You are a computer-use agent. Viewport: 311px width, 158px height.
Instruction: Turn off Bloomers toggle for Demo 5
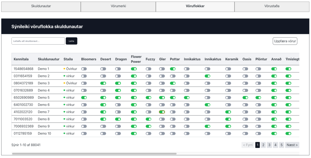click(84, 98)
